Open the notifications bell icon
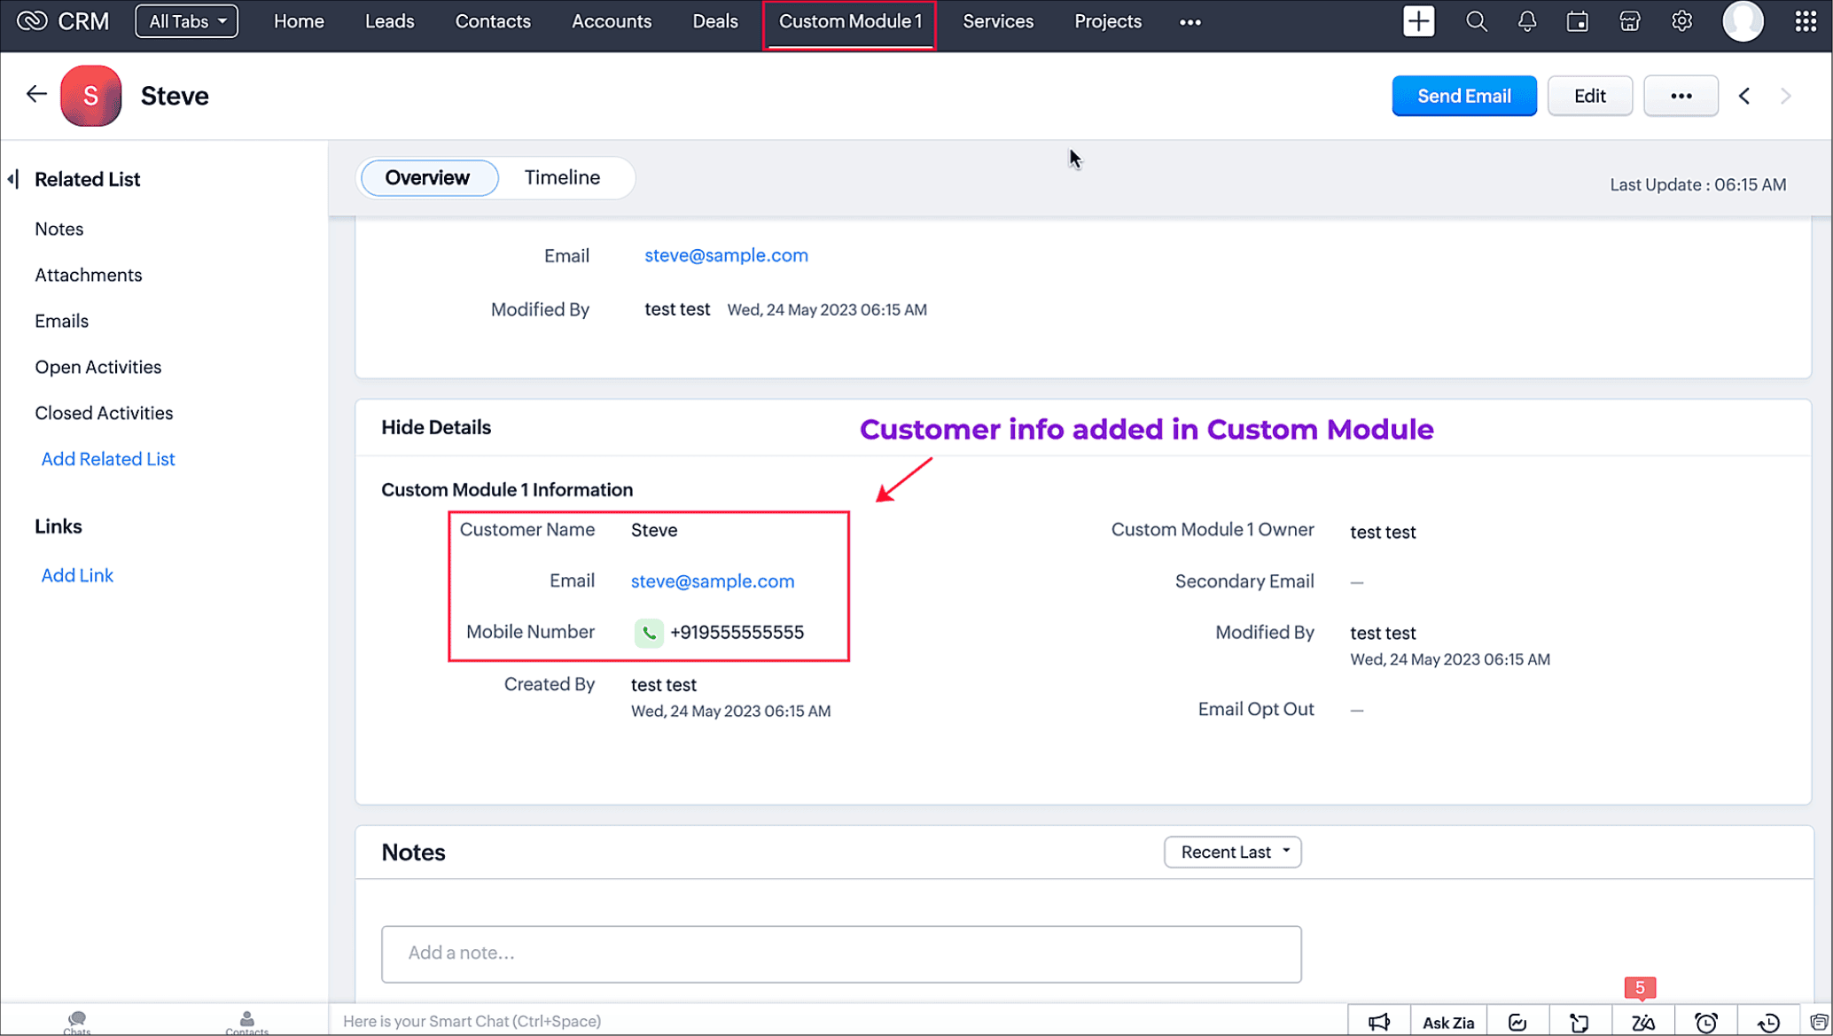Viewport: 1833px width, 1036px height. (x=1526, y=21)
